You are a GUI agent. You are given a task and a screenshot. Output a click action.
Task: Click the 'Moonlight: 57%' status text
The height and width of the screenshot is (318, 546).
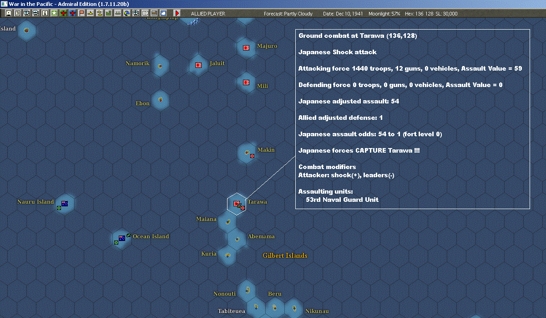384,14
